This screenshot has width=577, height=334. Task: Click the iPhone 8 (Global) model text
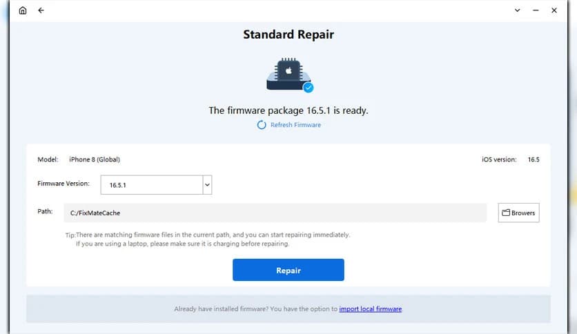(x=95, y=159)
